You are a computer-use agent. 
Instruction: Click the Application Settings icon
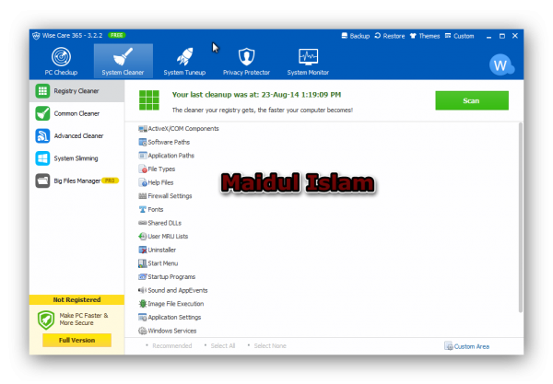(143, 318)
